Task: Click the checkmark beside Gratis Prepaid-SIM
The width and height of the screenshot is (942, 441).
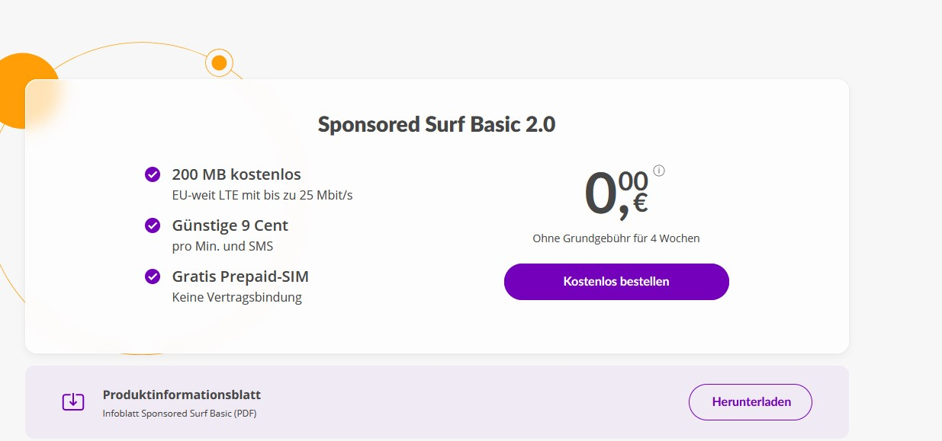Action: tap(153, 276)
